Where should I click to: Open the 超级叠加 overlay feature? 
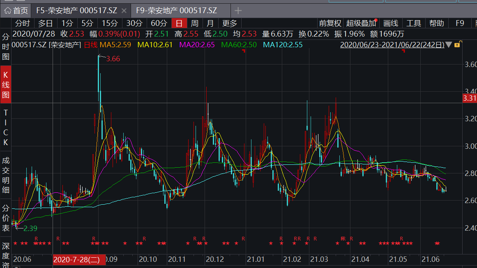[361, 23]
